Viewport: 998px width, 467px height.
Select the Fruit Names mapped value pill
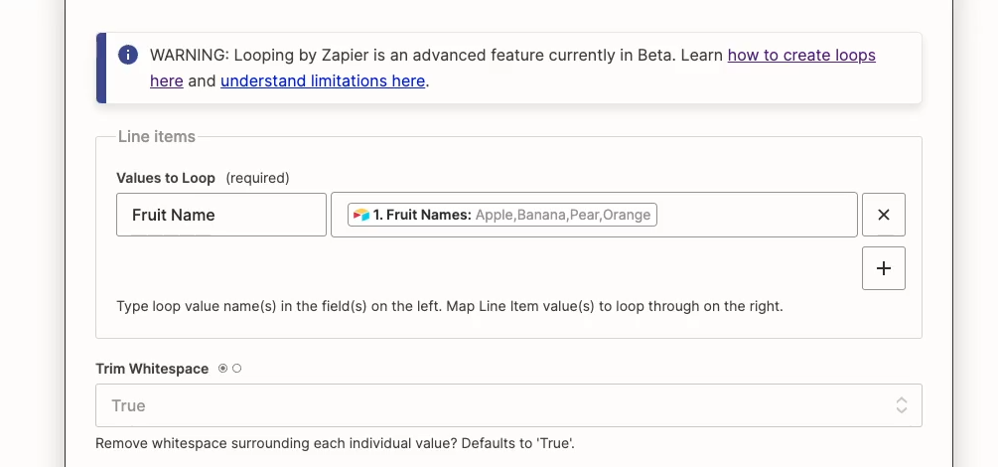pos(502,215)
